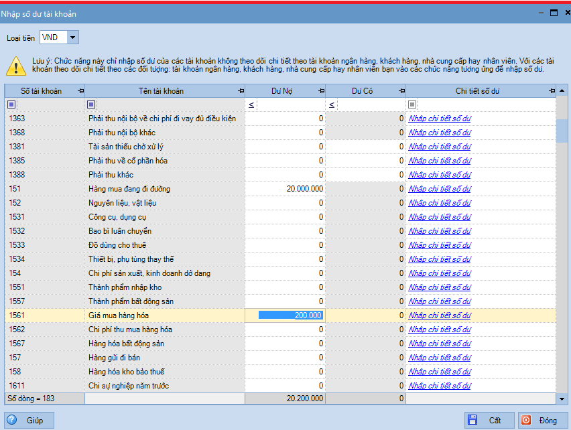Image resolution: width=571 pixels, height=430 pixels.
Task: Click the pin icon in Chi tiết số dư header
Action: click(552, 91)
